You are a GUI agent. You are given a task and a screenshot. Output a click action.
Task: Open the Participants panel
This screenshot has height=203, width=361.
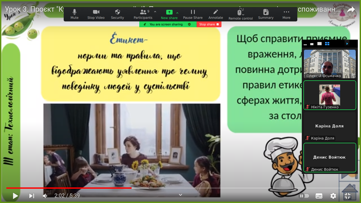tap(143, 12)
